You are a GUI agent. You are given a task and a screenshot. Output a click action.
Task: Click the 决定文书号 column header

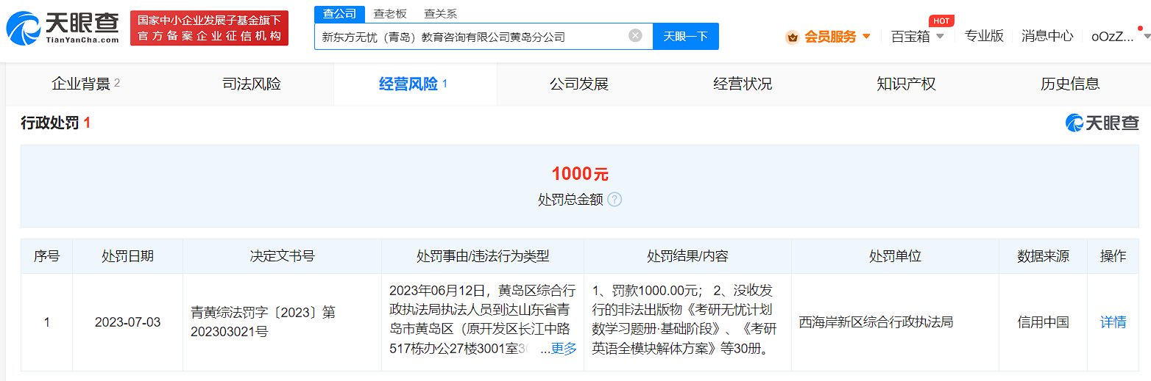pyautogui.click(x=282, y=256)
